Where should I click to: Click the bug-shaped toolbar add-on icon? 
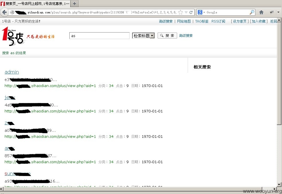(x=272, y=12)
